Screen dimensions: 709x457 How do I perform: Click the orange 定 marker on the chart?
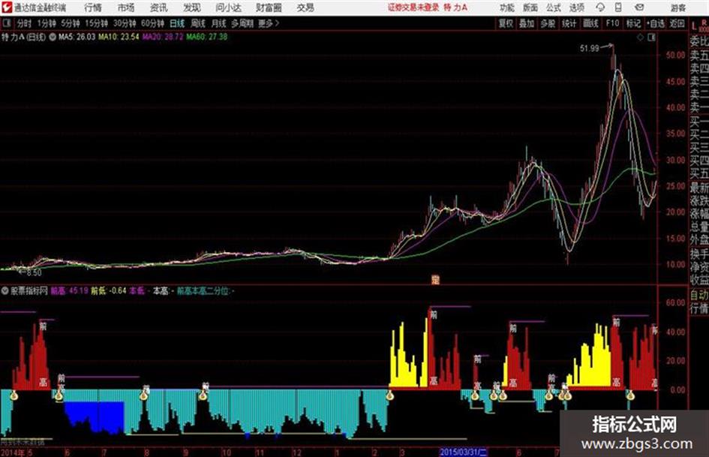(435, 280)
